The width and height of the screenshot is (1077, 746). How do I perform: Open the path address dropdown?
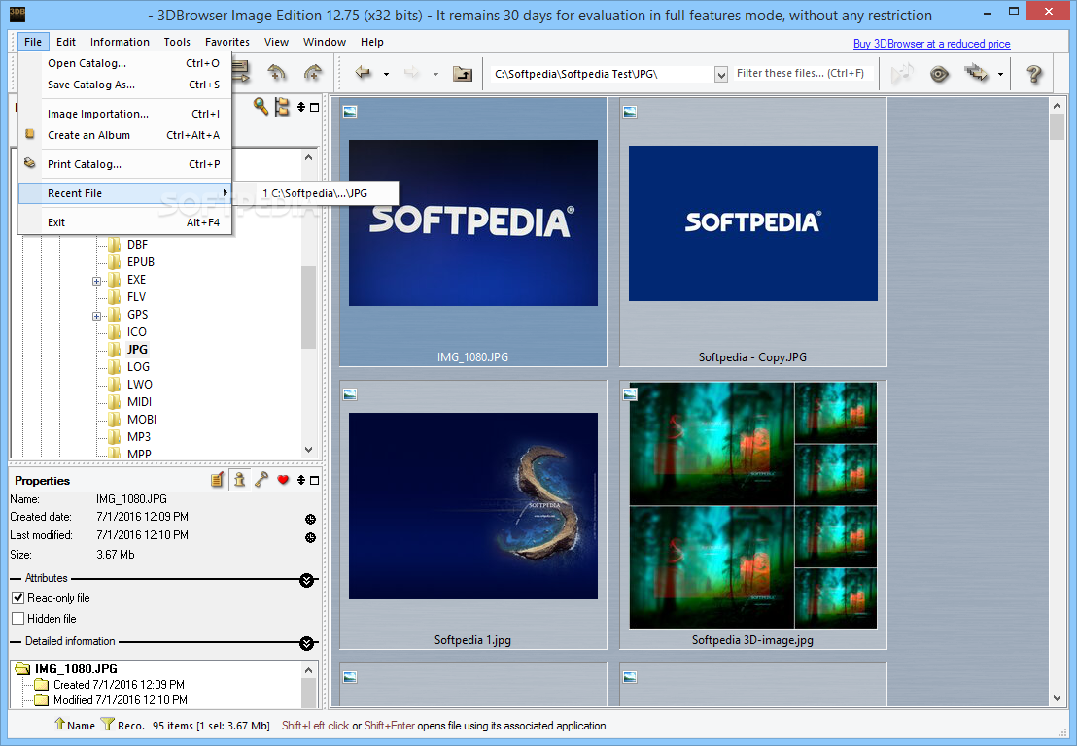tap(720, 74)
